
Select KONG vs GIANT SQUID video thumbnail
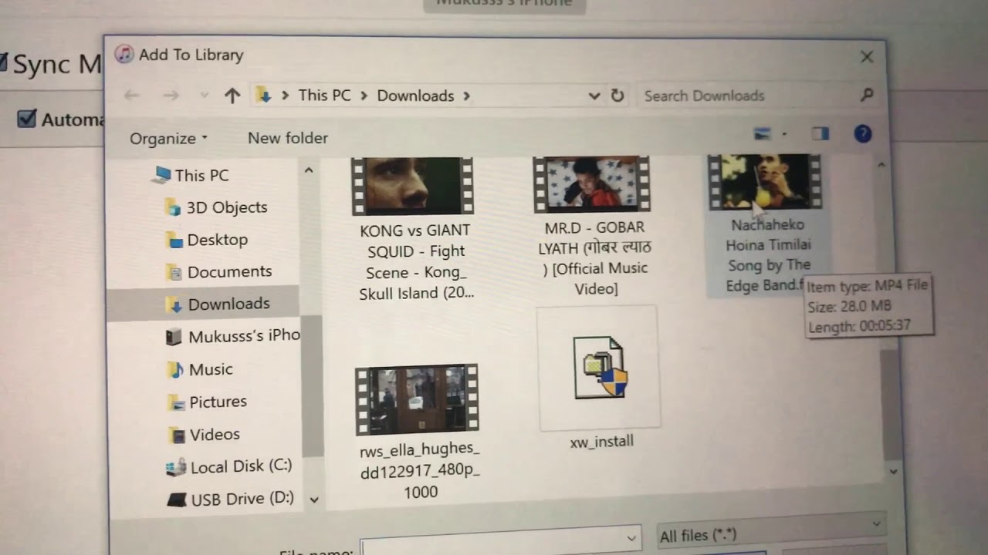[x=412, y=185]
